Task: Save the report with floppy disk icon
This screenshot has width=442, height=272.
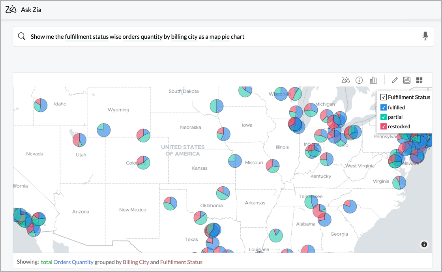Action: click(407, 80)
